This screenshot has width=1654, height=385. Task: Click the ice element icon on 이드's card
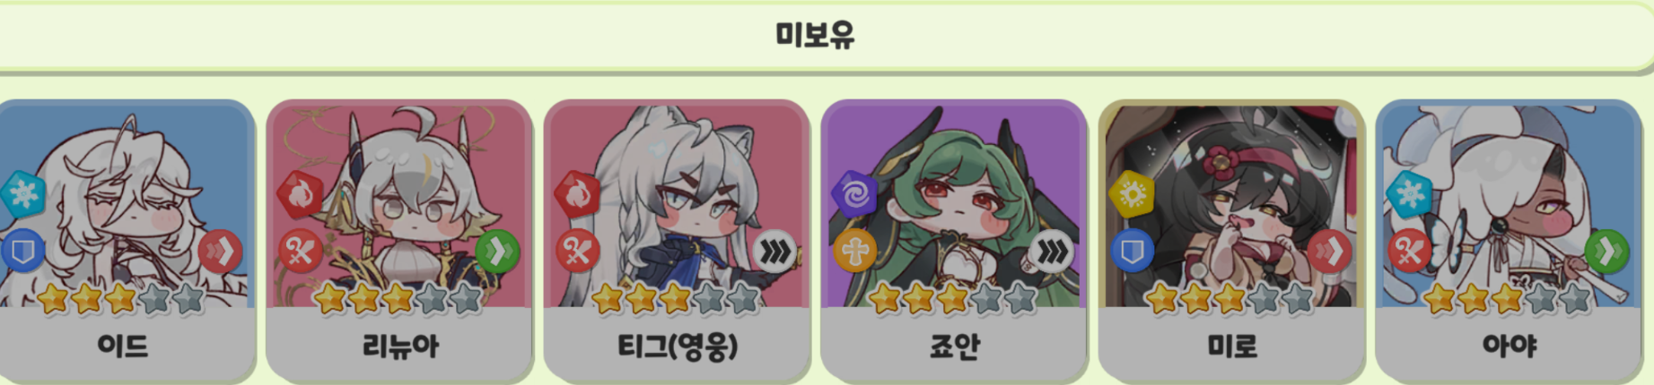tap(22, 194)
